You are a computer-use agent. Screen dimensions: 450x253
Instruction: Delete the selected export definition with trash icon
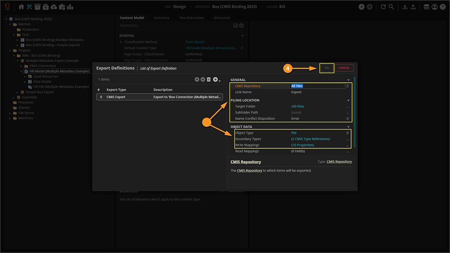pyautogui.click(x=209, y=80)
